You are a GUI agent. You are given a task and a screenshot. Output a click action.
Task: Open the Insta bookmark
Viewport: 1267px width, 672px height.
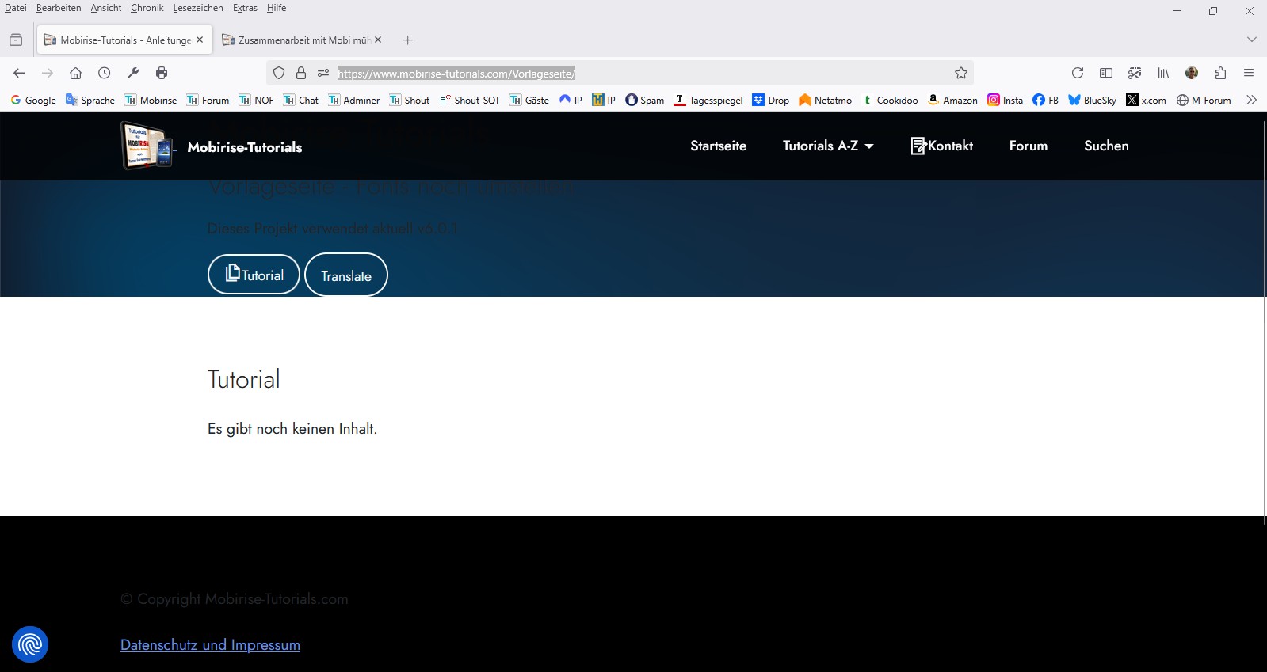point(1006,100)
